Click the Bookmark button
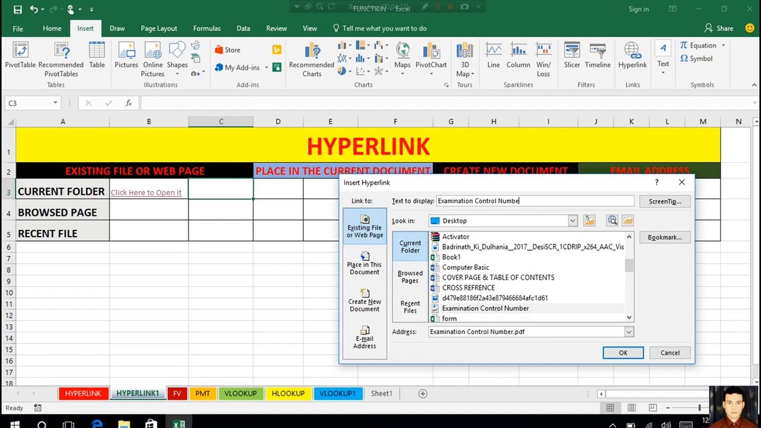The height and width of the screenshot is (428, 761). [x=665, y=237]
